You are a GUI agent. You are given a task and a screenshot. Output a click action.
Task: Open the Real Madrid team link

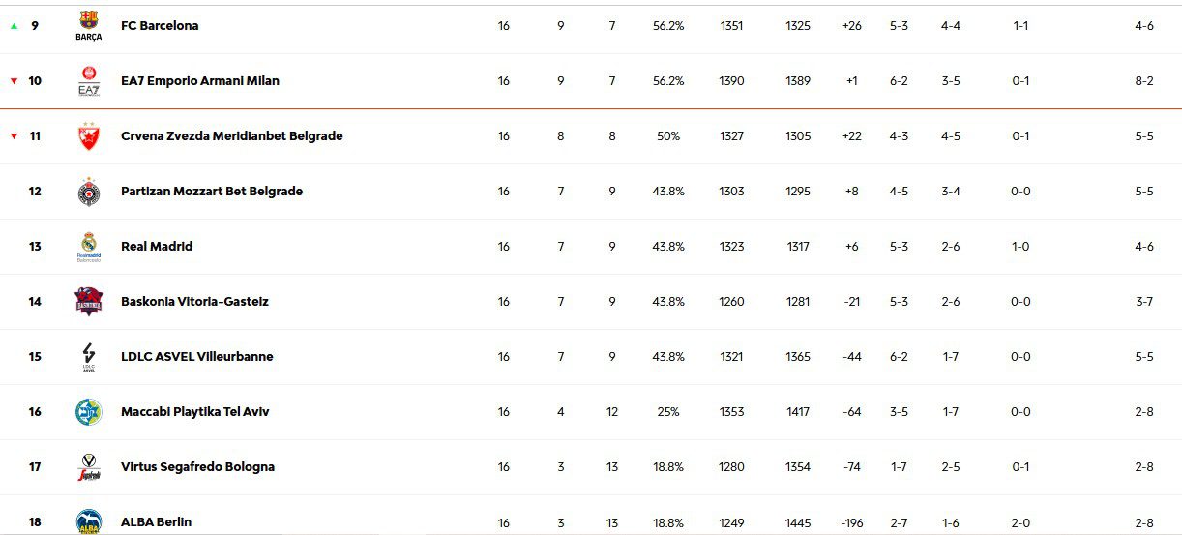click(x=157, y=247)
